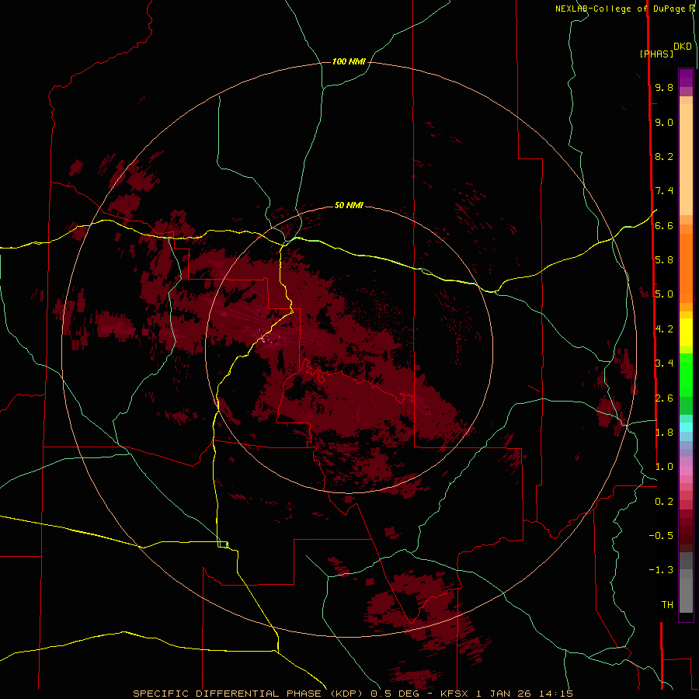Click the 9.0 value on the color scale

664,123
